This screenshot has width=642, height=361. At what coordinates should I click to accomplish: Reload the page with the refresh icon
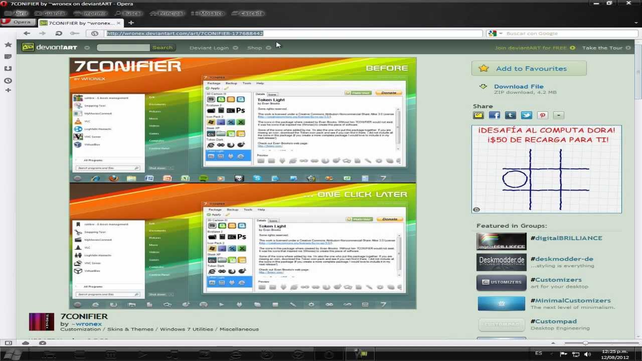click(x=59, y=33)
